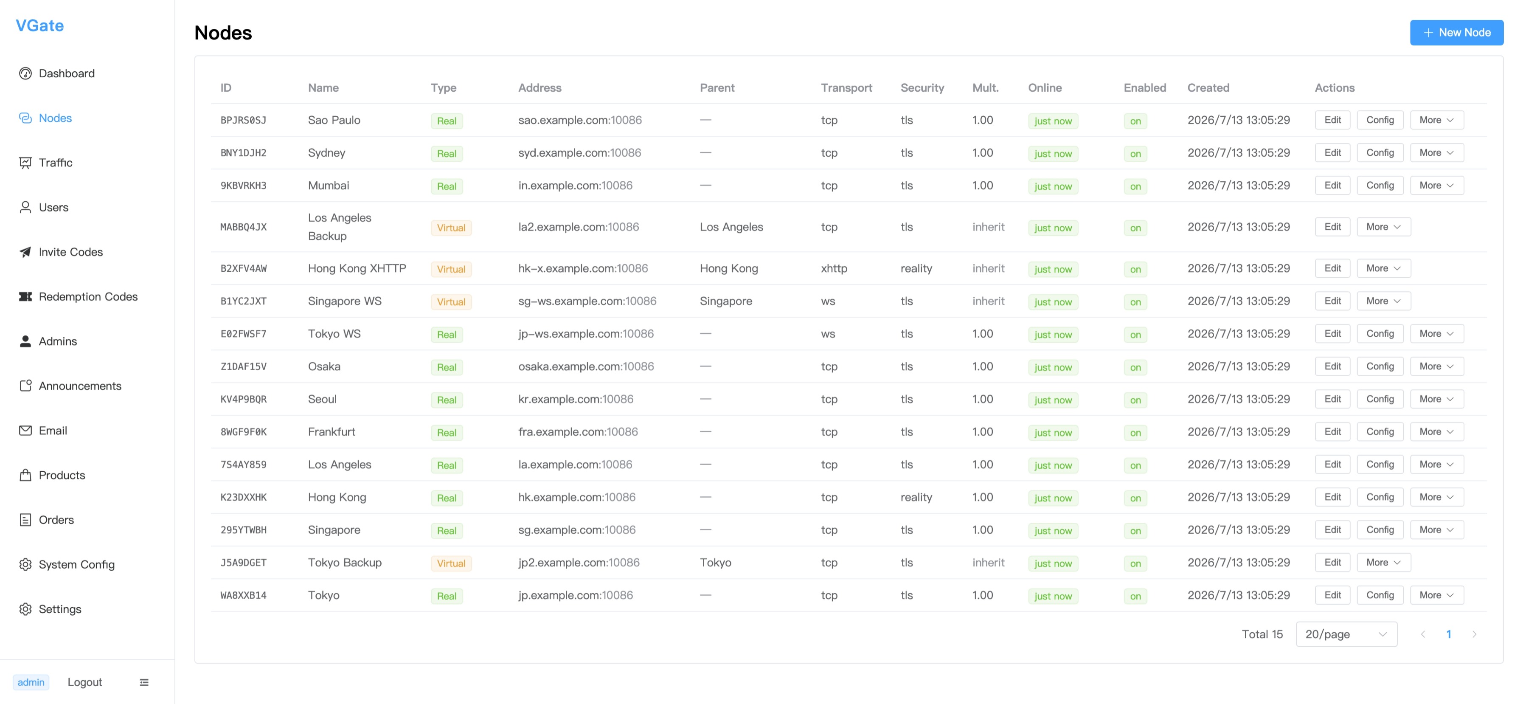The width and height of the screenshot is (1523, 704).
Task: Select pagination page number 1
Action: [x=1448, y=634]
